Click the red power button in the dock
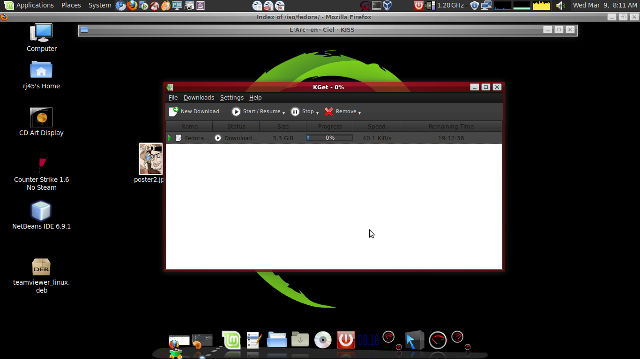This screenshot has width=640, height=359. [346, 340]
